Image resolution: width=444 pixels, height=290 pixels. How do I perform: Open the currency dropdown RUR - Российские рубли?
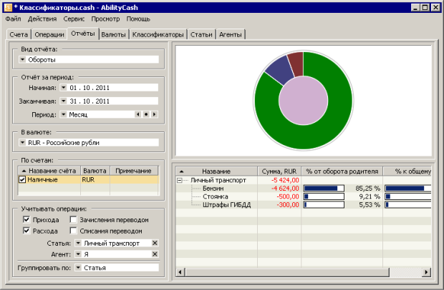pos(22,143)
